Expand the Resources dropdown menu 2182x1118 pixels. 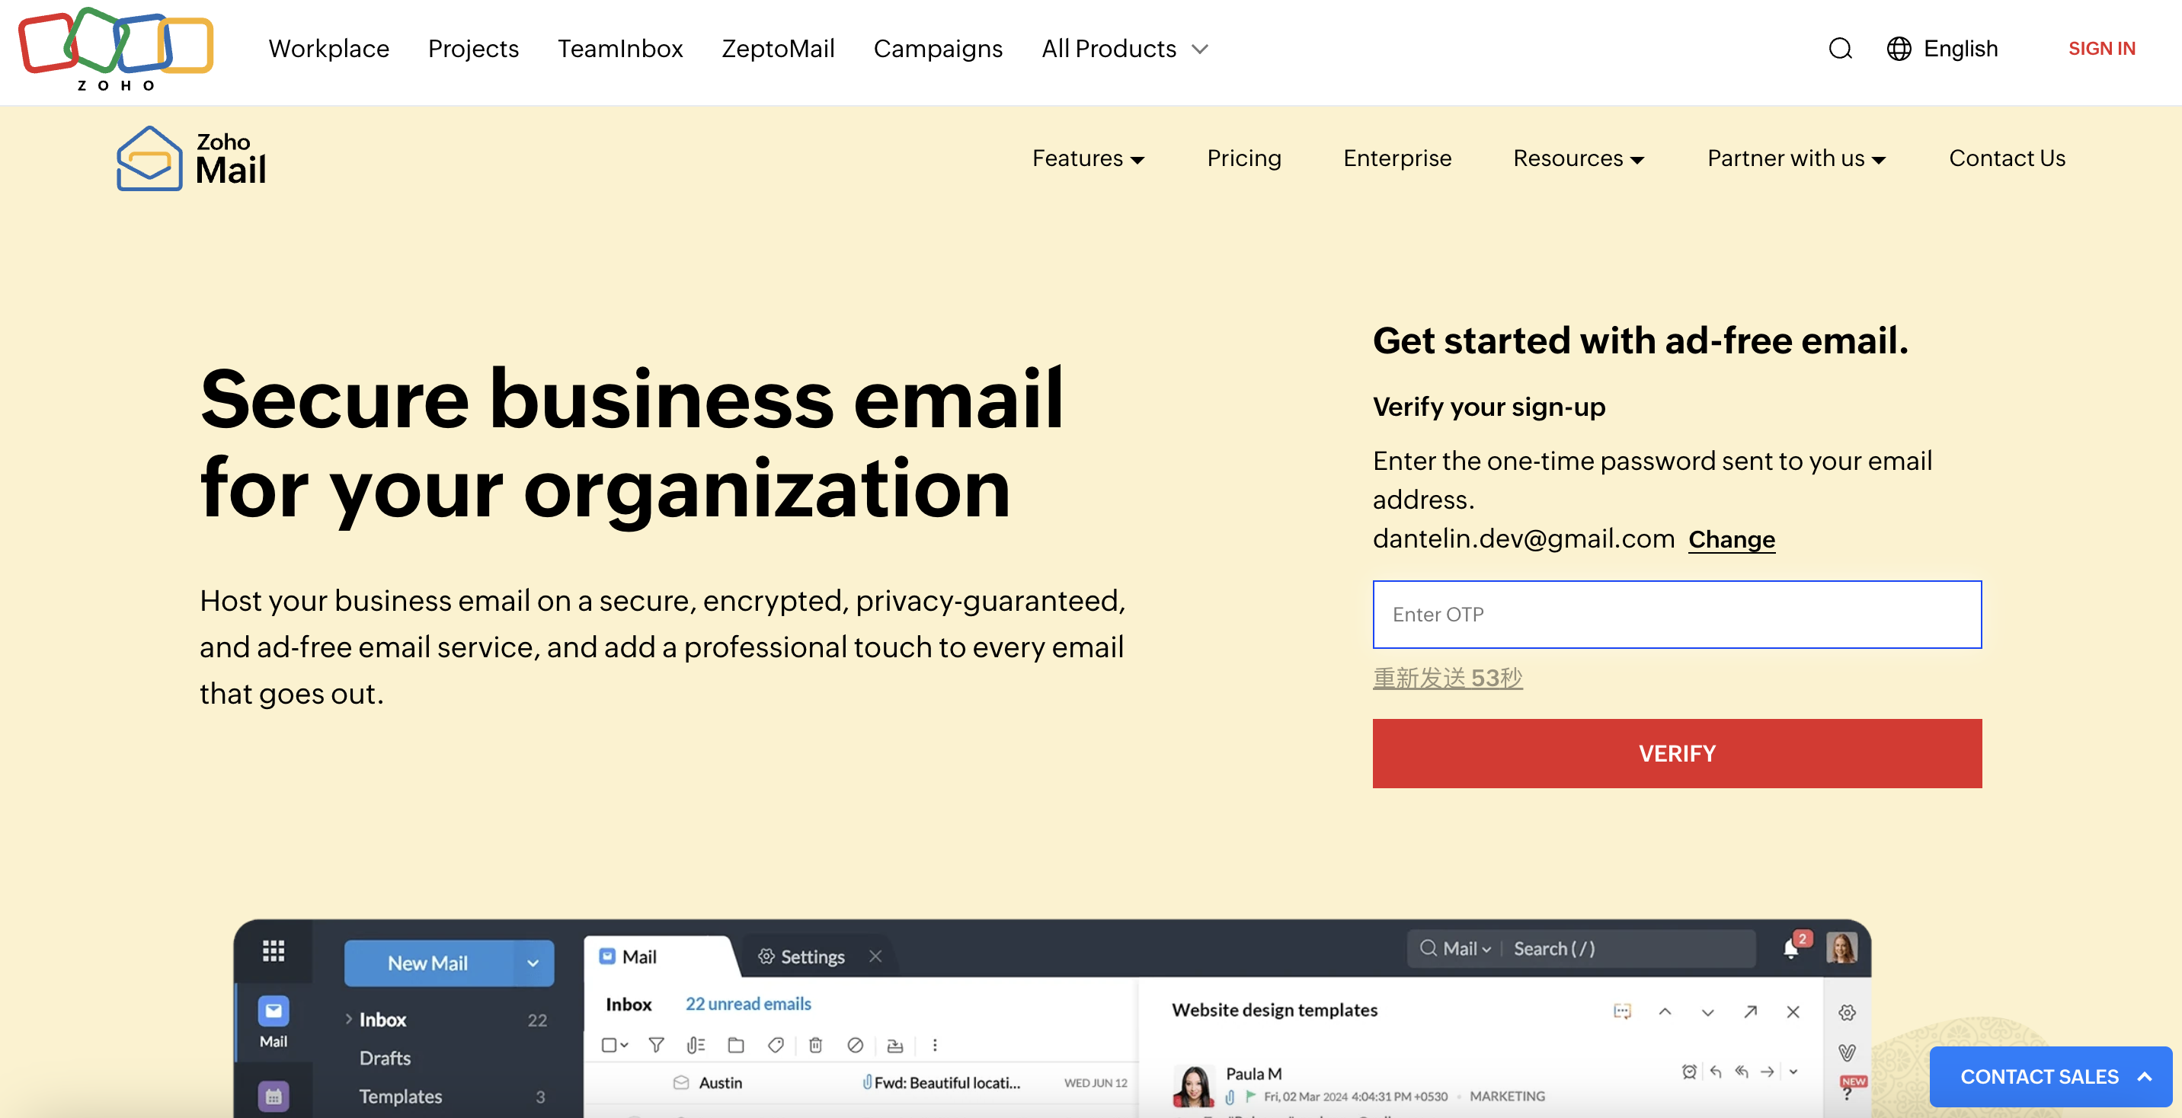click(x=1577, y=158)
